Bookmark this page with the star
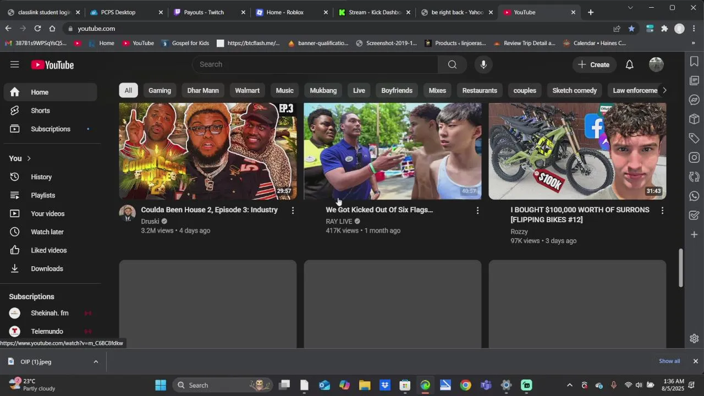704x396 pixels. point(631,29)
